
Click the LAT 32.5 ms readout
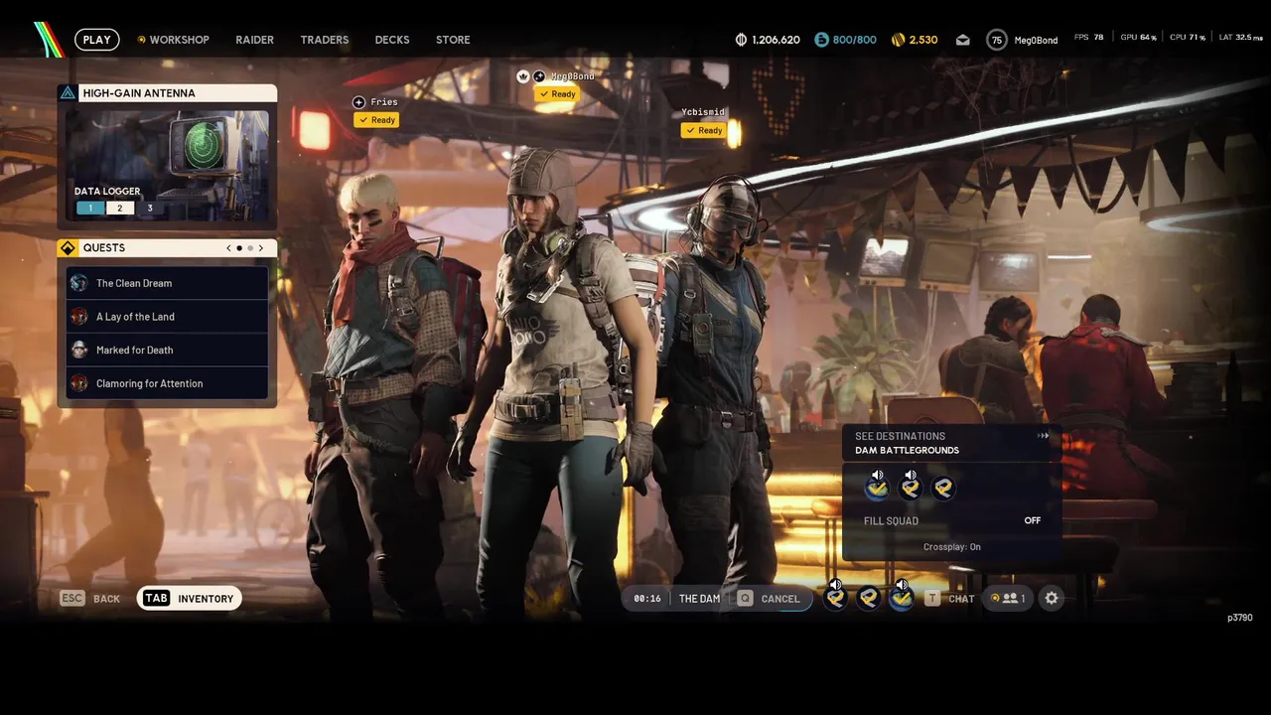click(x=1241, y=38)
